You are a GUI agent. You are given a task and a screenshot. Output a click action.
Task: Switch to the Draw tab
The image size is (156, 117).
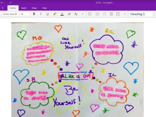pyautogui.click(x=34, y=8)
